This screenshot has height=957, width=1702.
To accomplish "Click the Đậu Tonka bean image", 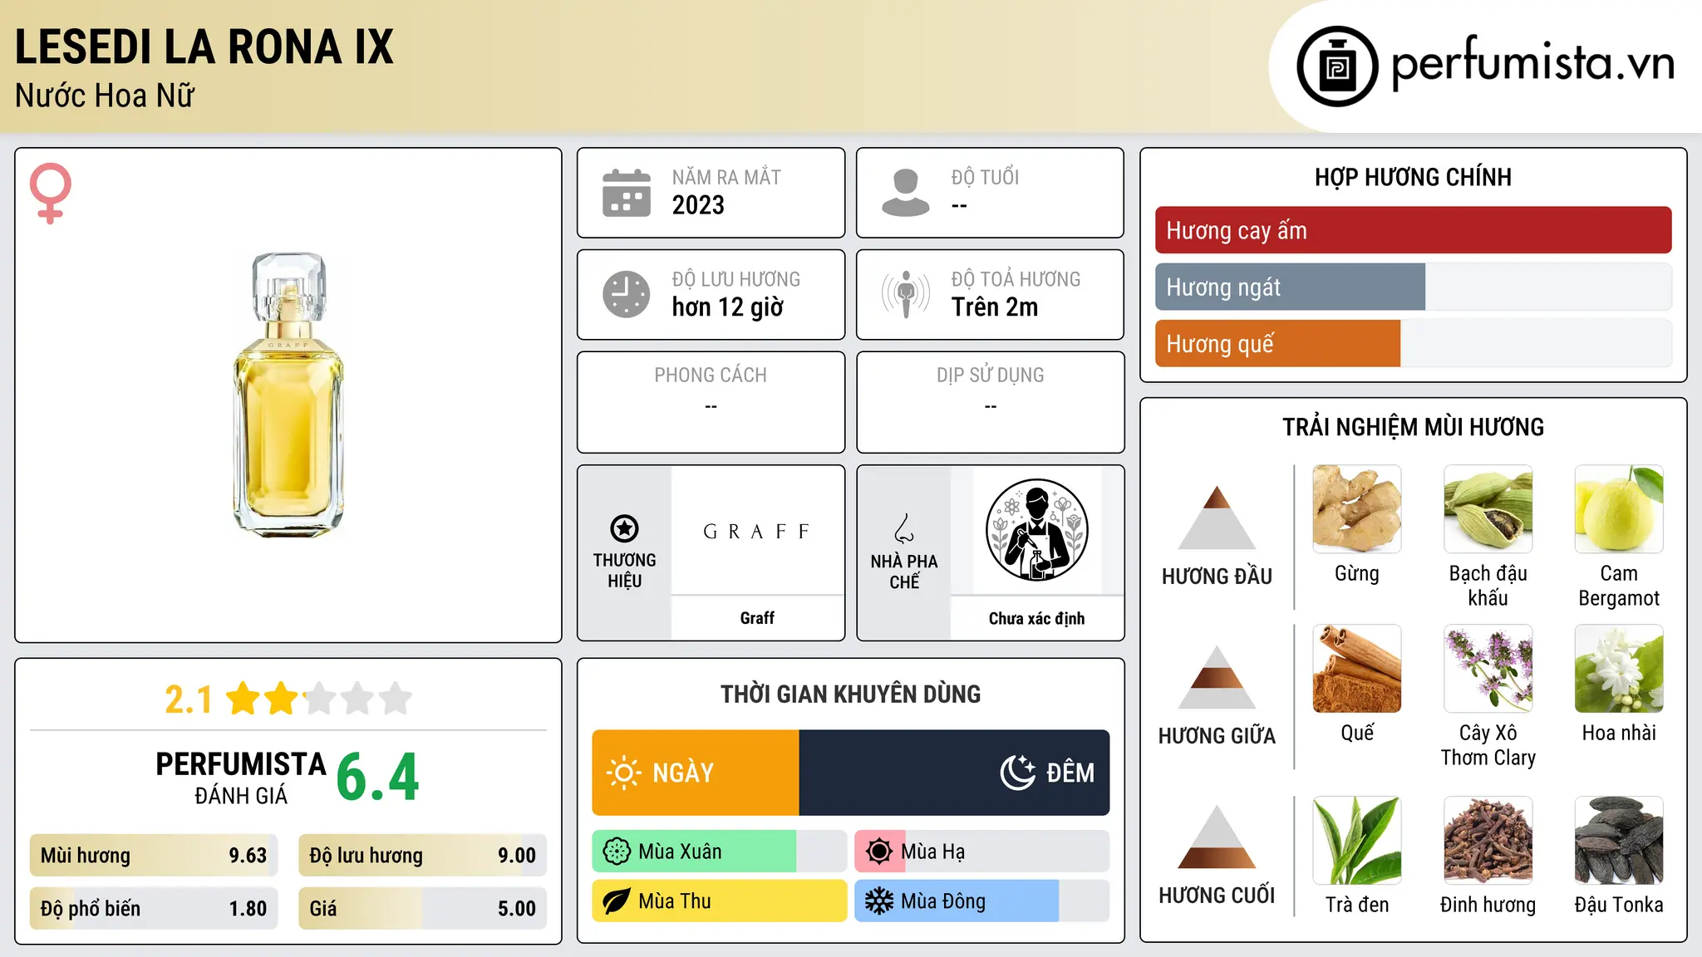I will point(1619,841).
